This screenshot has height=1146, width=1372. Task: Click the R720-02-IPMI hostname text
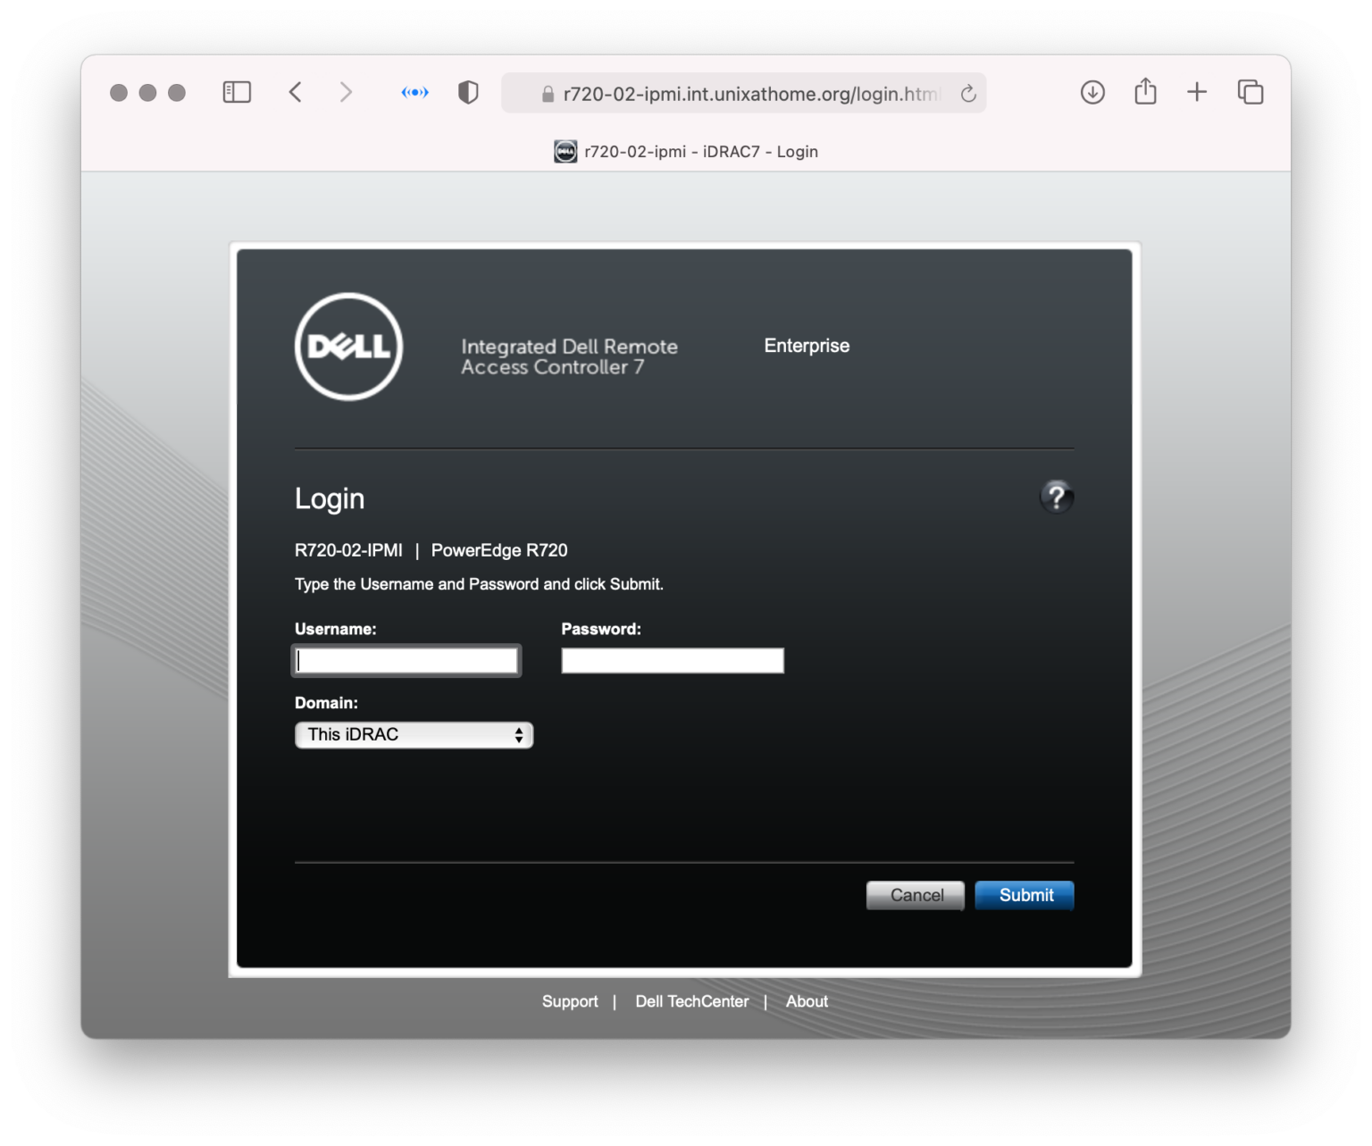pyautogui.click(x=348, y=550)
